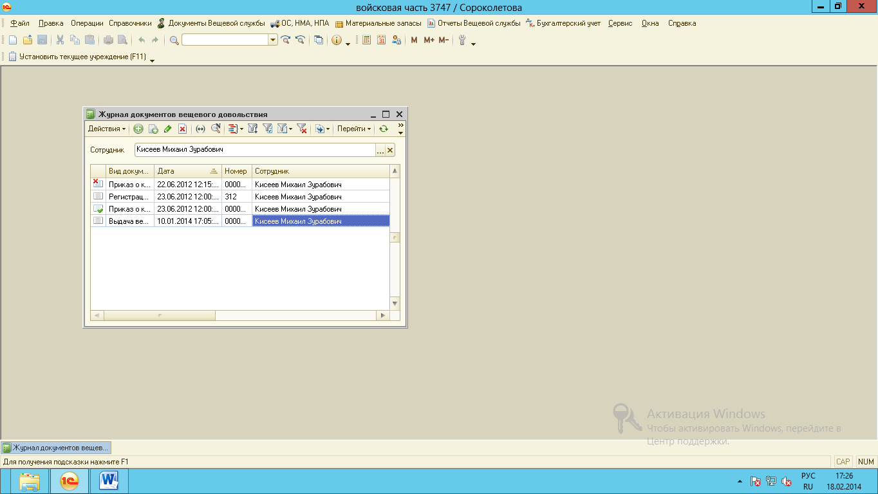Click the edit pencil icon in journal toolbar
The height and width of the screenshot is (494, 878).
(167, 129)
